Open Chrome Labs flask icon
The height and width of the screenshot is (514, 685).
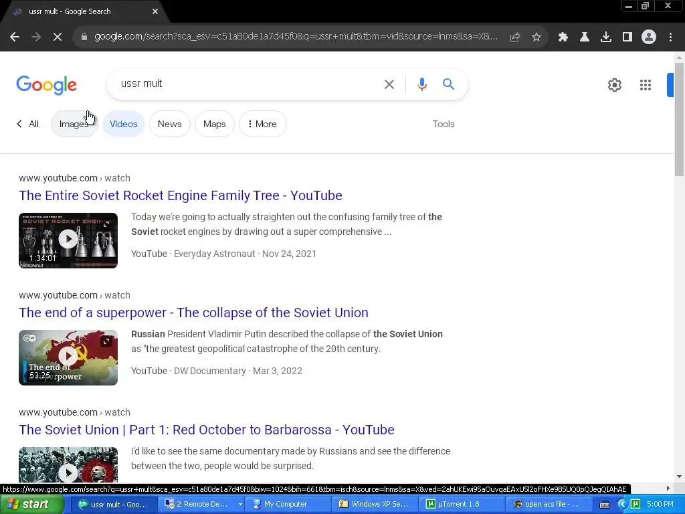(x=585, y=37)
